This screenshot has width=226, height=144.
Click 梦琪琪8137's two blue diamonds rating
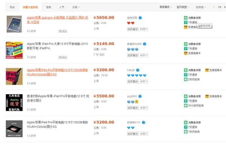(x=131, y=128)
